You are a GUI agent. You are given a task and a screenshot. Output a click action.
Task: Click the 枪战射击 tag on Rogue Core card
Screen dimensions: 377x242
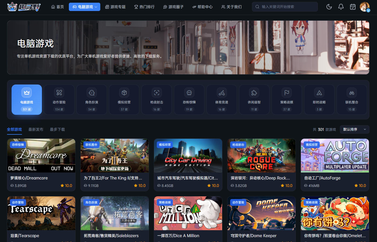click(238, 145)
